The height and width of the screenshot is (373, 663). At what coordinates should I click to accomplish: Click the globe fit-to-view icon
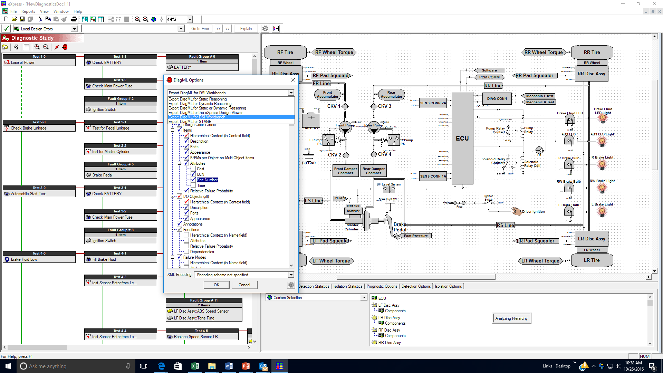[x=154, y=19]
